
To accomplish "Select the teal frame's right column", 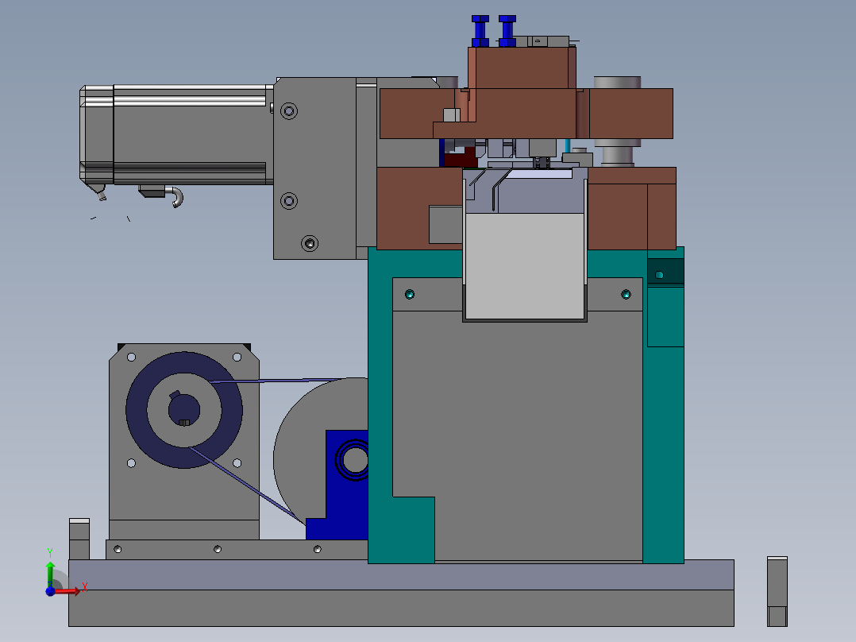I will point(663,405).
